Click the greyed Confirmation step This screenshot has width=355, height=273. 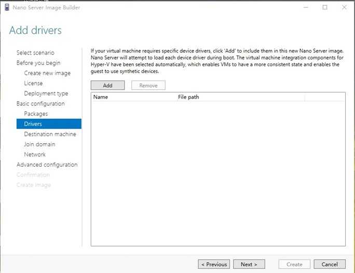coord(33,175)
